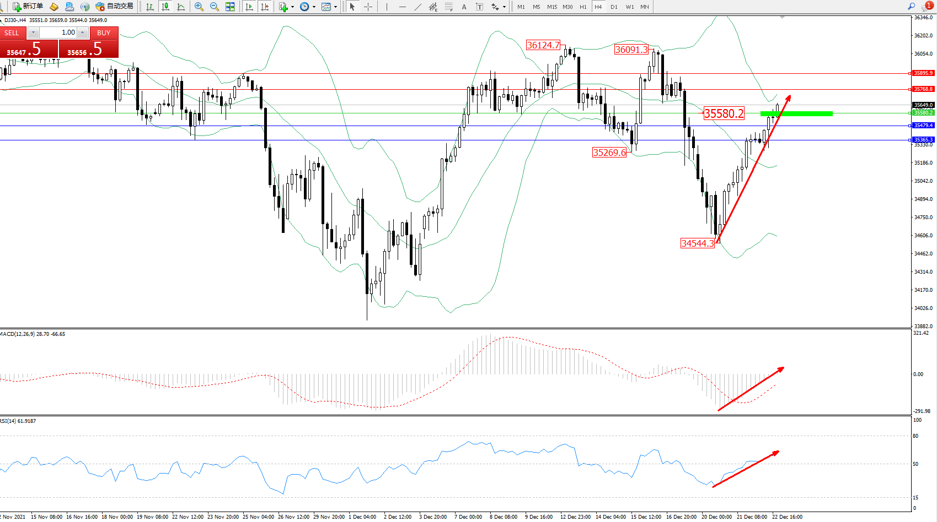Image resolution: width=937 pixels, height=522 pixels.
Task: Toggle the chart auto scroll button
Action: 249,7
